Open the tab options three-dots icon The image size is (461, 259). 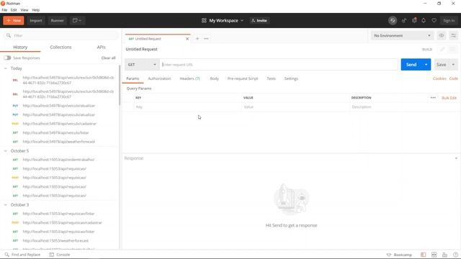206,38
